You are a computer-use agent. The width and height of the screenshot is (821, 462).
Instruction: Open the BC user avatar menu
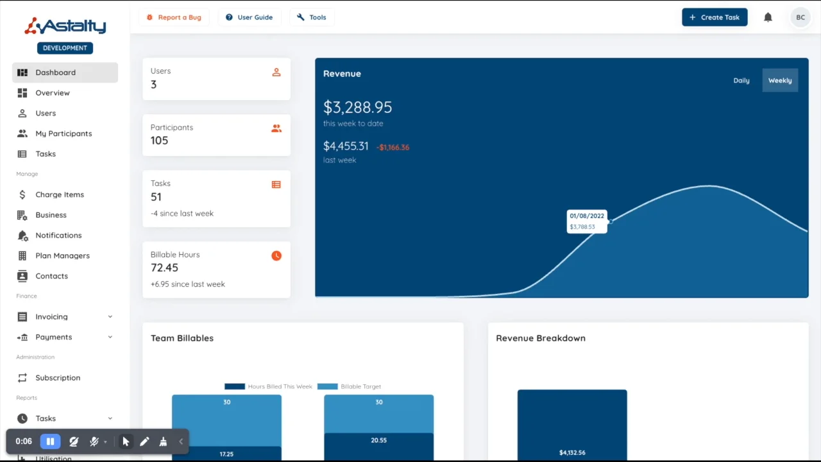(x=800, y=17)
